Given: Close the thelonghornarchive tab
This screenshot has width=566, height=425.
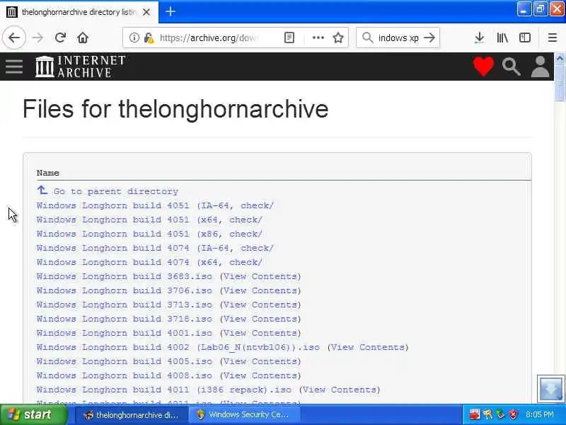Looking at the screenshot, I should pyautogui.click(x=146, y=12).
